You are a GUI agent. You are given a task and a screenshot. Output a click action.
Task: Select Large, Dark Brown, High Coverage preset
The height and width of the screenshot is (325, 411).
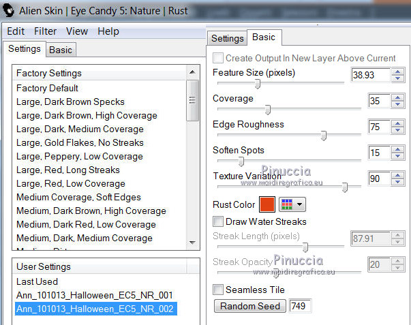87,115
